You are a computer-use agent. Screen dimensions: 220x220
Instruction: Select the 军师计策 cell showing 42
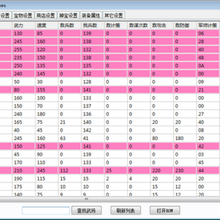[x=208, y=147]
